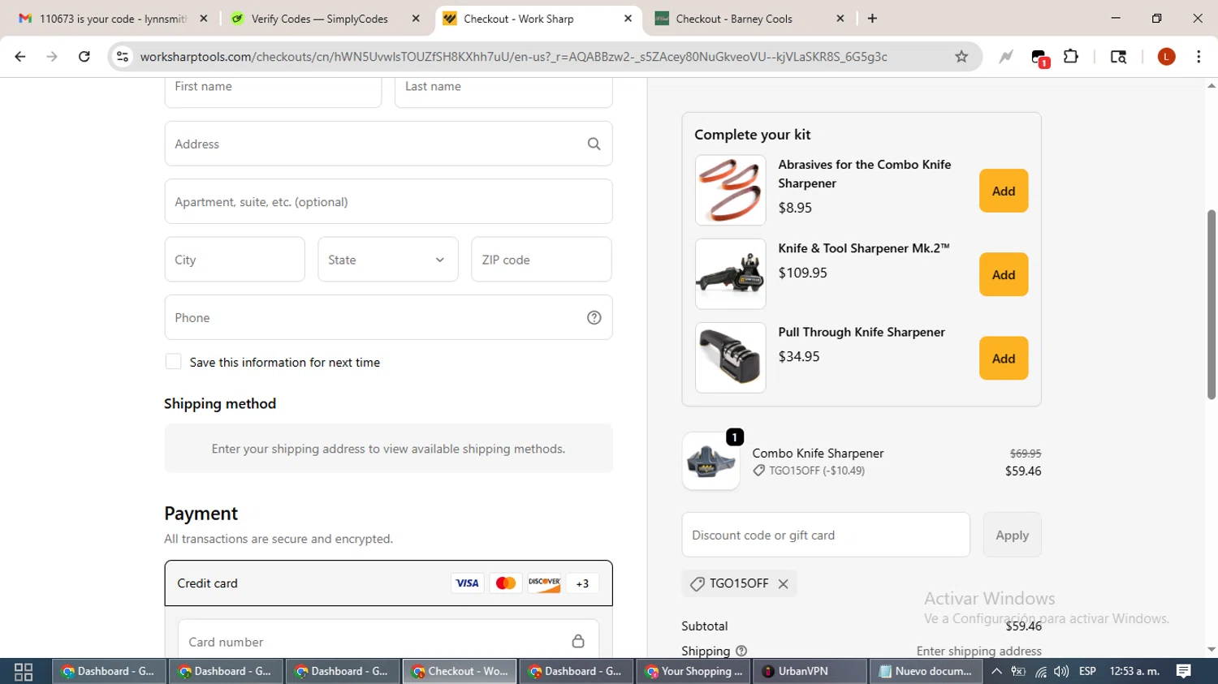Switch to the Gmail 110673 code tab
This screenshot has width=1218, height=684.
click(114, 18)
